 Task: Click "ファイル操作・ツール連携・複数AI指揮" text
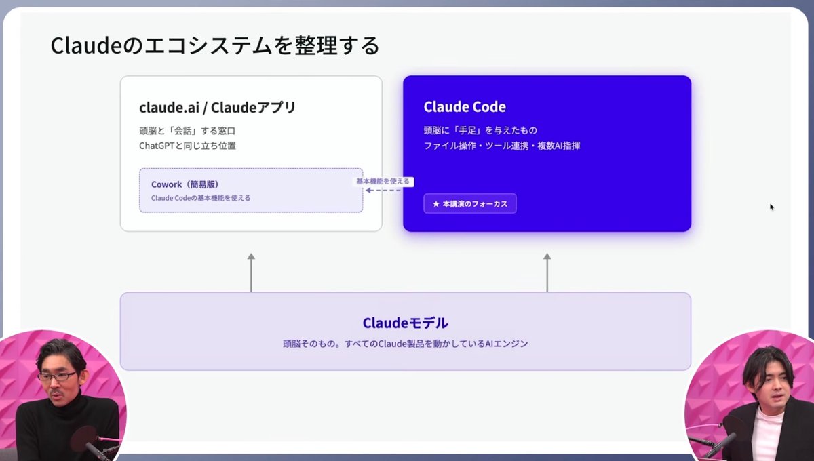coord(502,146)
